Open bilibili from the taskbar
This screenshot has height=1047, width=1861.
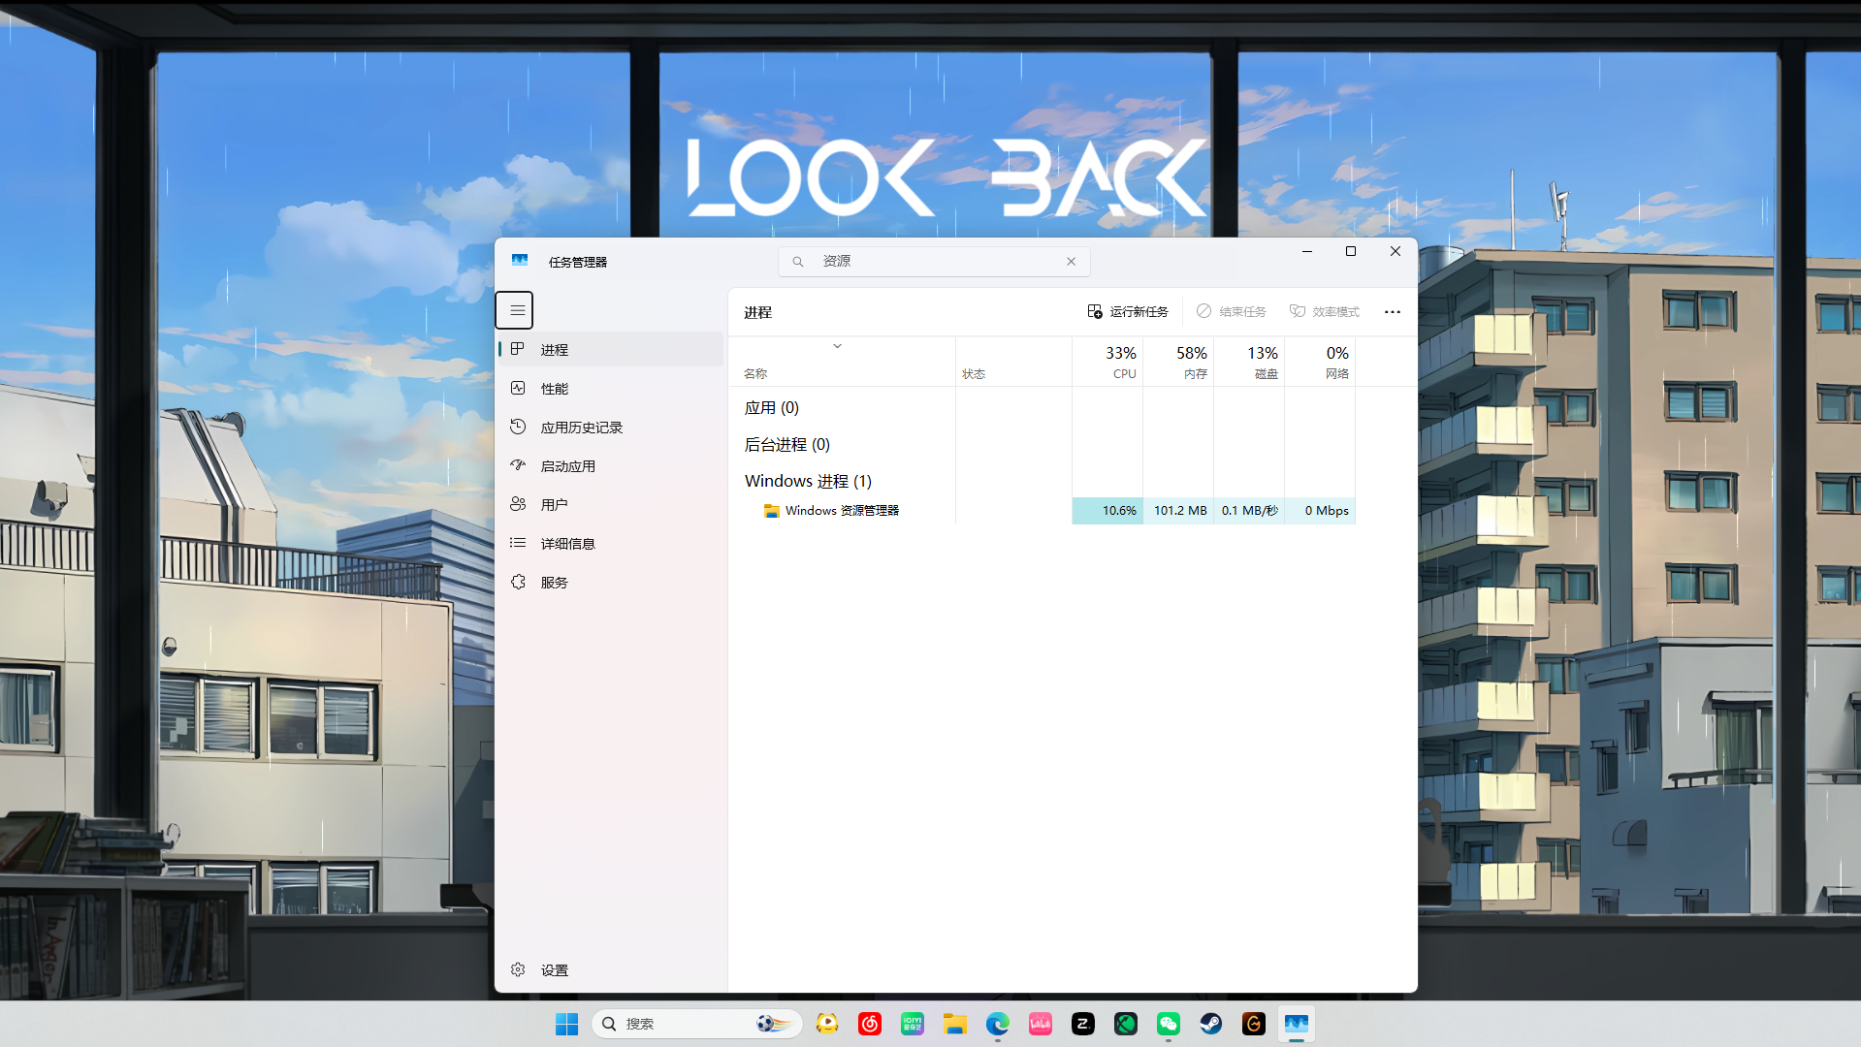[1041, 1024]
